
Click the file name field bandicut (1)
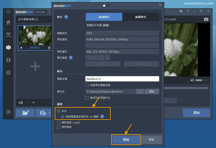(122, 79)
